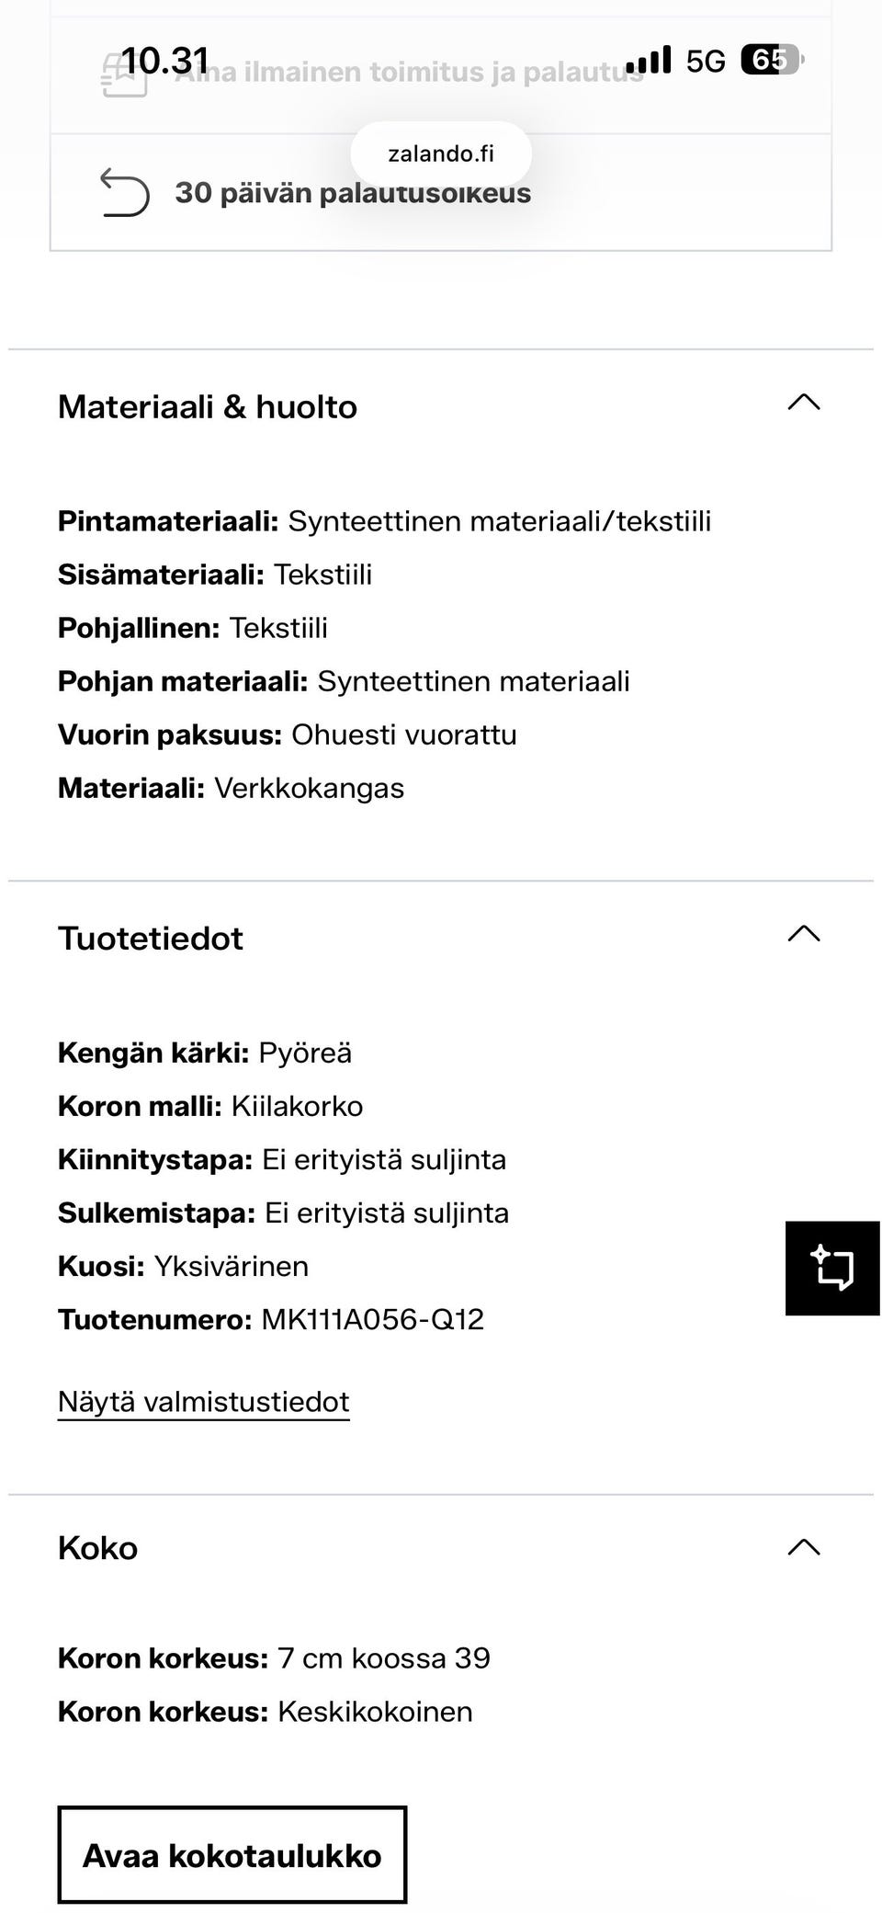Collapse the Tuotetiedot section

(801, 936)
